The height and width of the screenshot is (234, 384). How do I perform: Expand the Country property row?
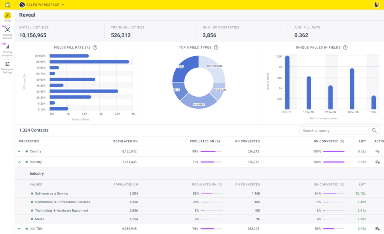click(x=19, y=151)
